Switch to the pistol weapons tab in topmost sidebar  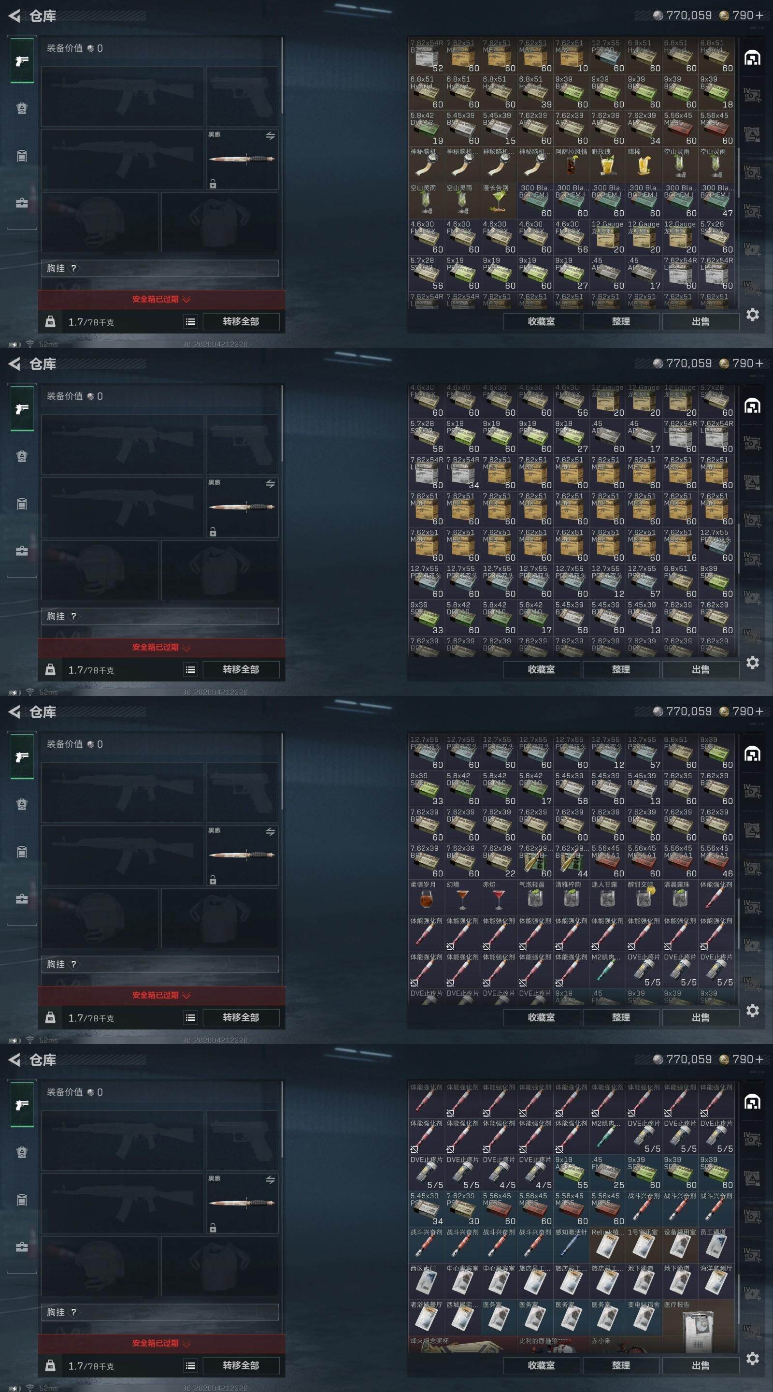click(22, 60)
